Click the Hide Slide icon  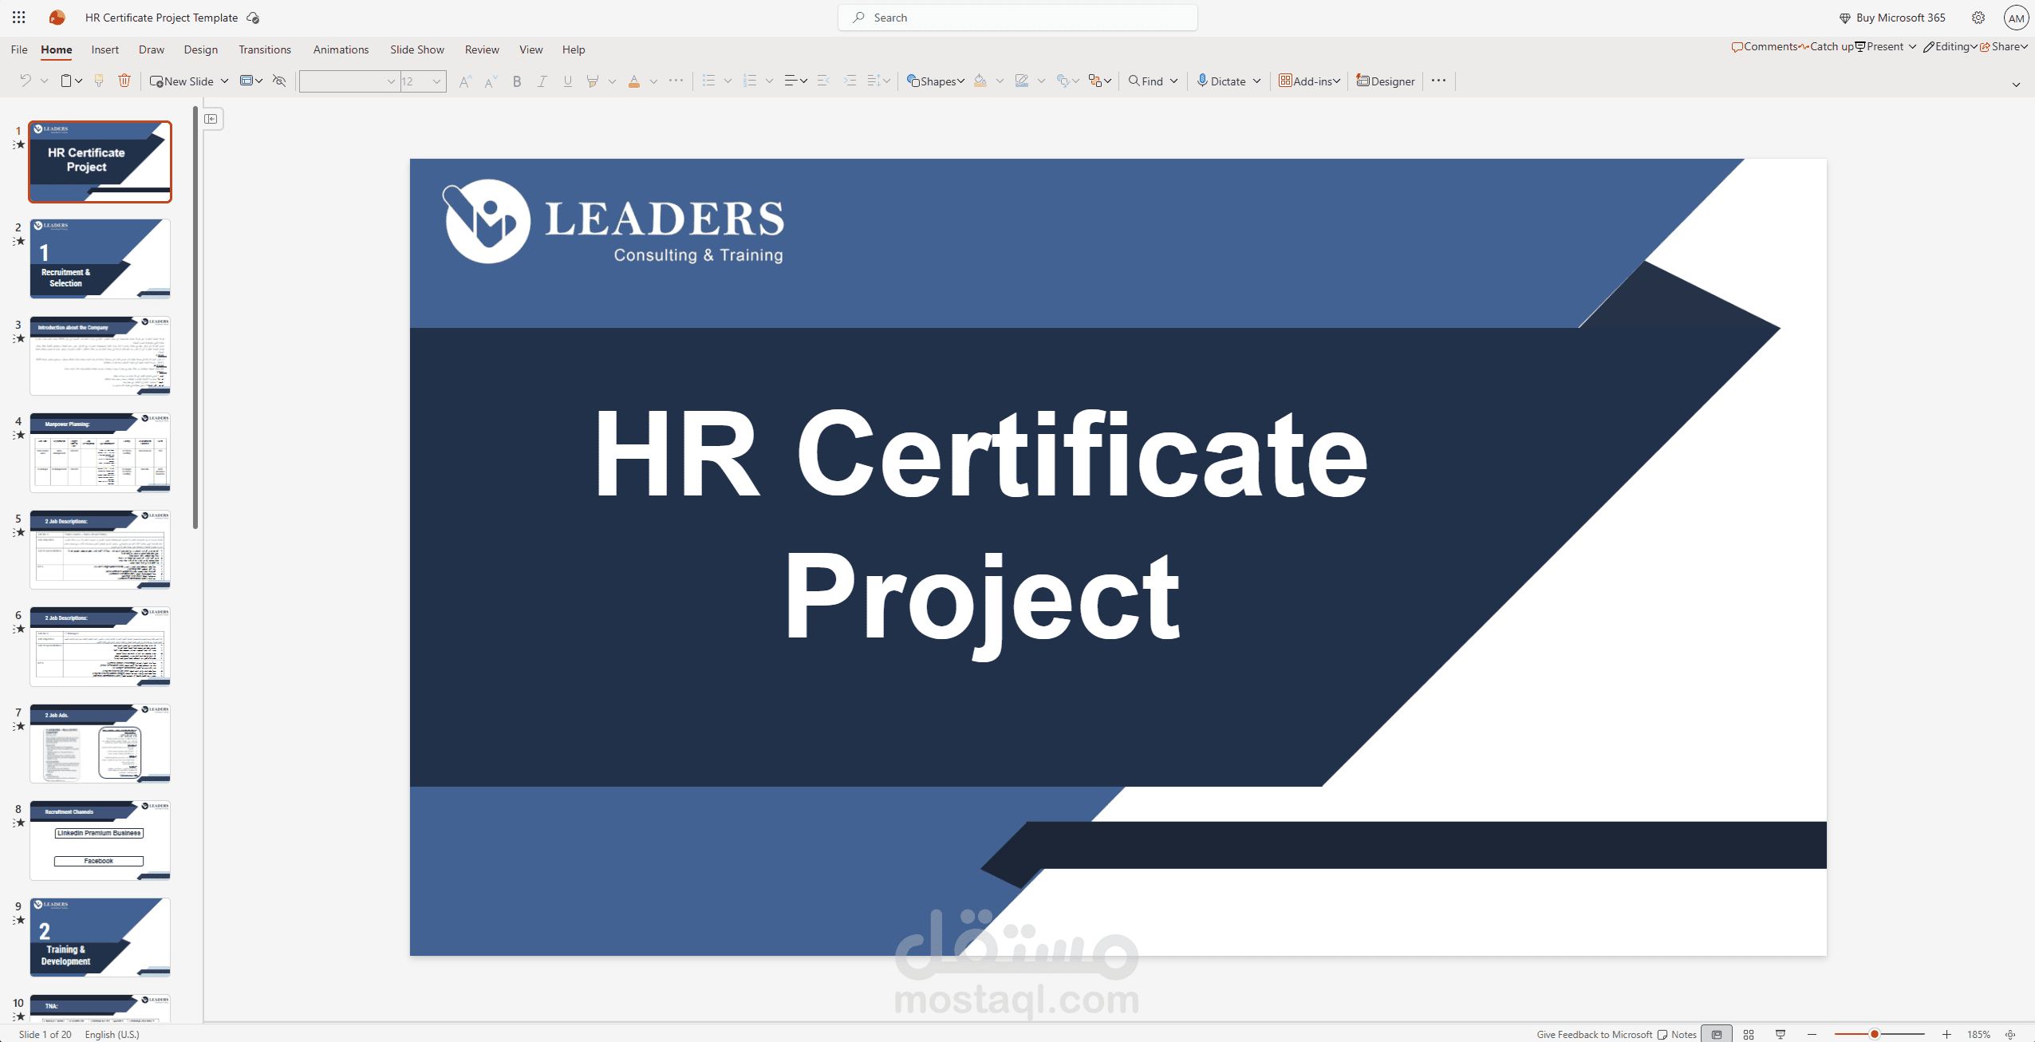pyautogui.click(x=279, y=81)
